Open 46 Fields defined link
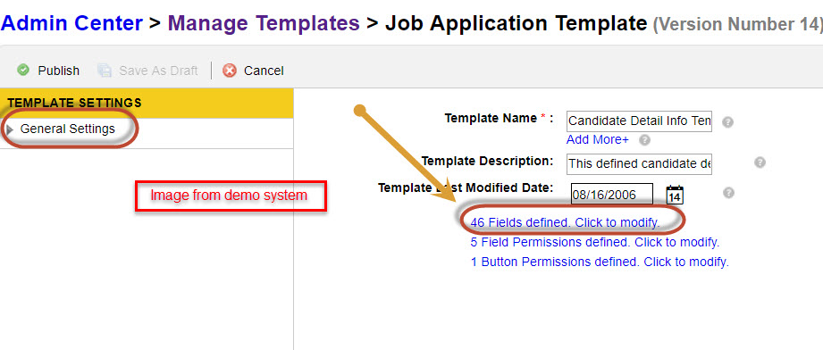Viewport: 823px width, 350px height. tap(566, 222)
